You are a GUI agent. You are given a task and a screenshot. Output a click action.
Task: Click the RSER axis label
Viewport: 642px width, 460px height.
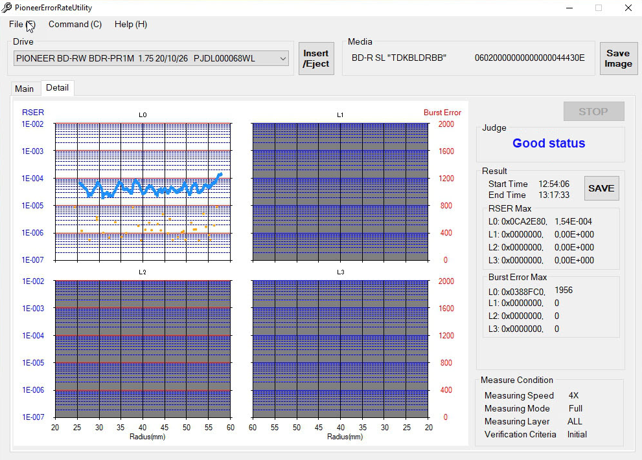33,113
